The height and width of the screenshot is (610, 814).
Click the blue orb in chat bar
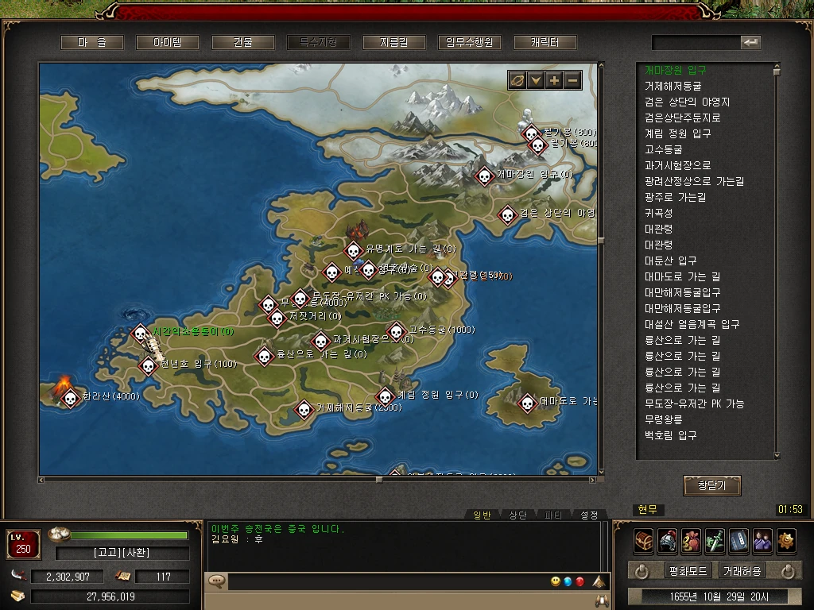(x=568, y=581)
